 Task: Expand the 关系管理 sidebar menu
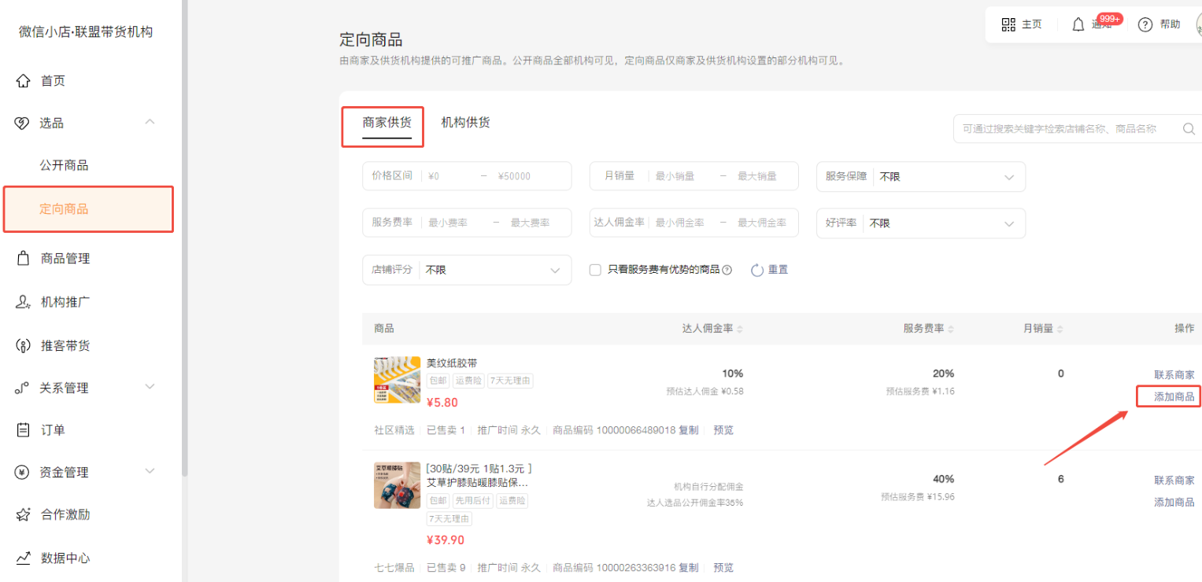150,387
